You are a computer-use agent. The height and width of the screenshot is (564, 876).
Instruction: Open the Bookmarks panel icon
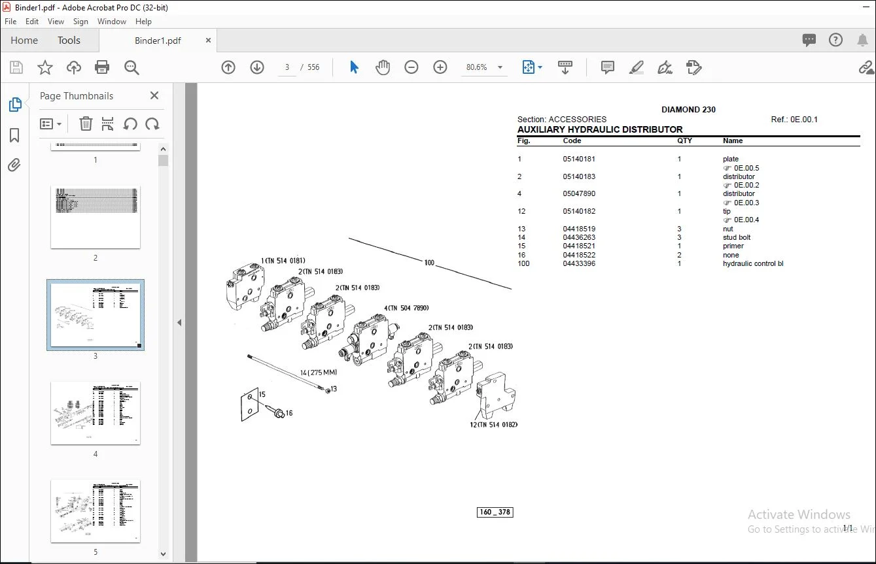14,135
